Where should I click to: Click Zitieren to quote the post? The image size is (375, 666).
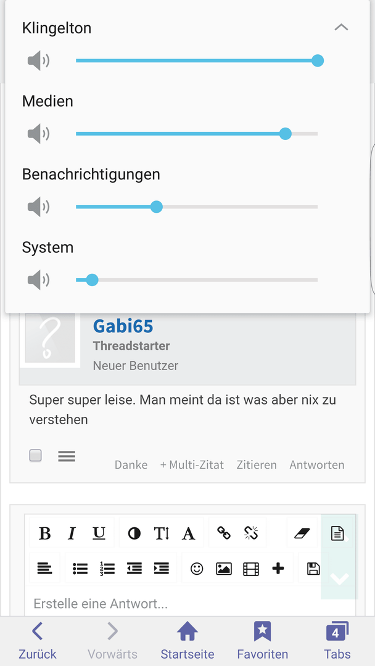pyautogui.click(x=257, y=465)
